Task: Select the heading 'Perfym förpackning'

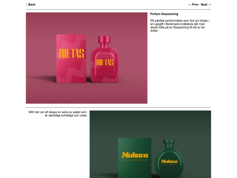Action: (x=164, y=14)
